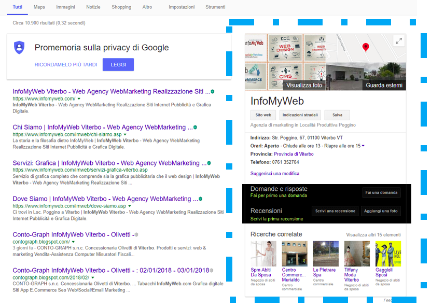Click Suggerisci una modifica link

pyautogui.click(x=274, y=173)
